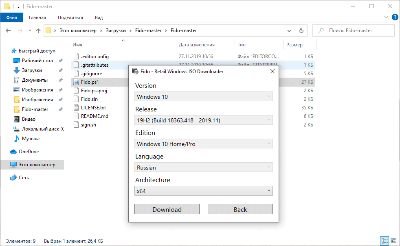
Task: Click the blue help question mark icon
Action: point(394,17)
